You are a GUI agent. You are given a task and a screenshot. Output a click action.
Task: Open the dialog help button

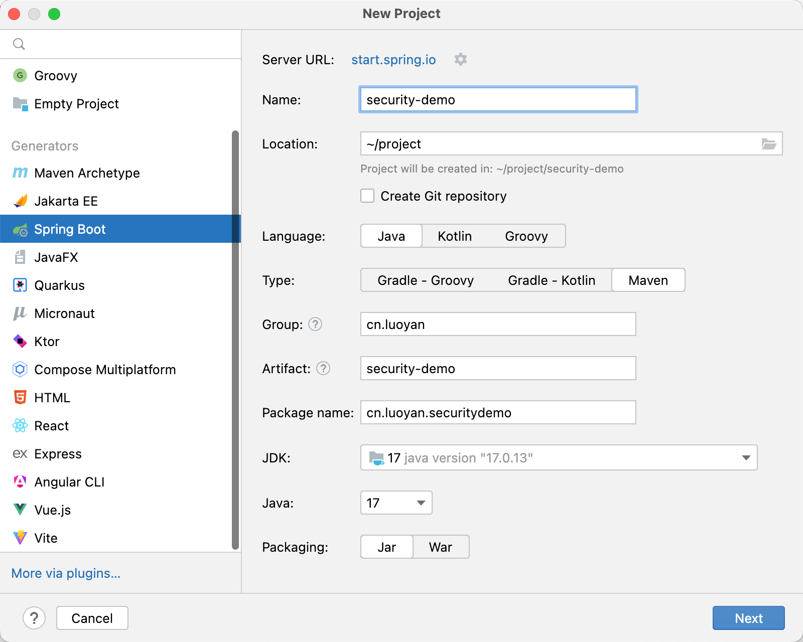click(x=34, y=618)
